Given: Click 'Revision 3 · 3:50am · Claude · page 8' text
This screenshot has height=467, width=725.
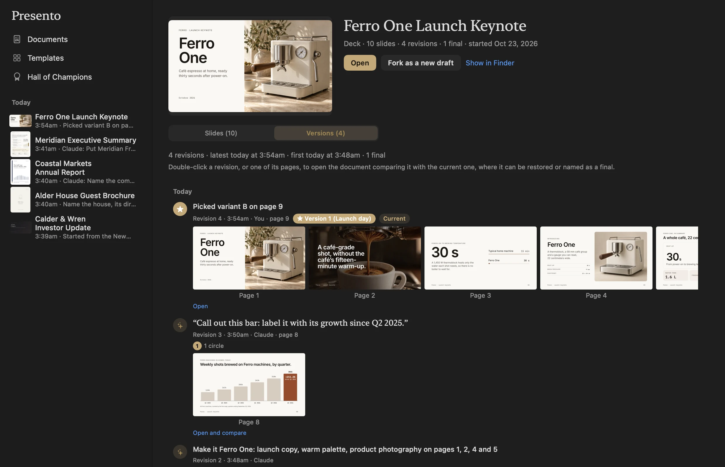Looking at the screenshot, I should point(245,335).
